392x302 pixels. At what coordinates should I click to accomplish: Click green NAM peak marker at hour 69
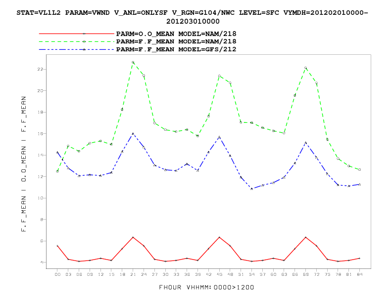tap(306, 68)
